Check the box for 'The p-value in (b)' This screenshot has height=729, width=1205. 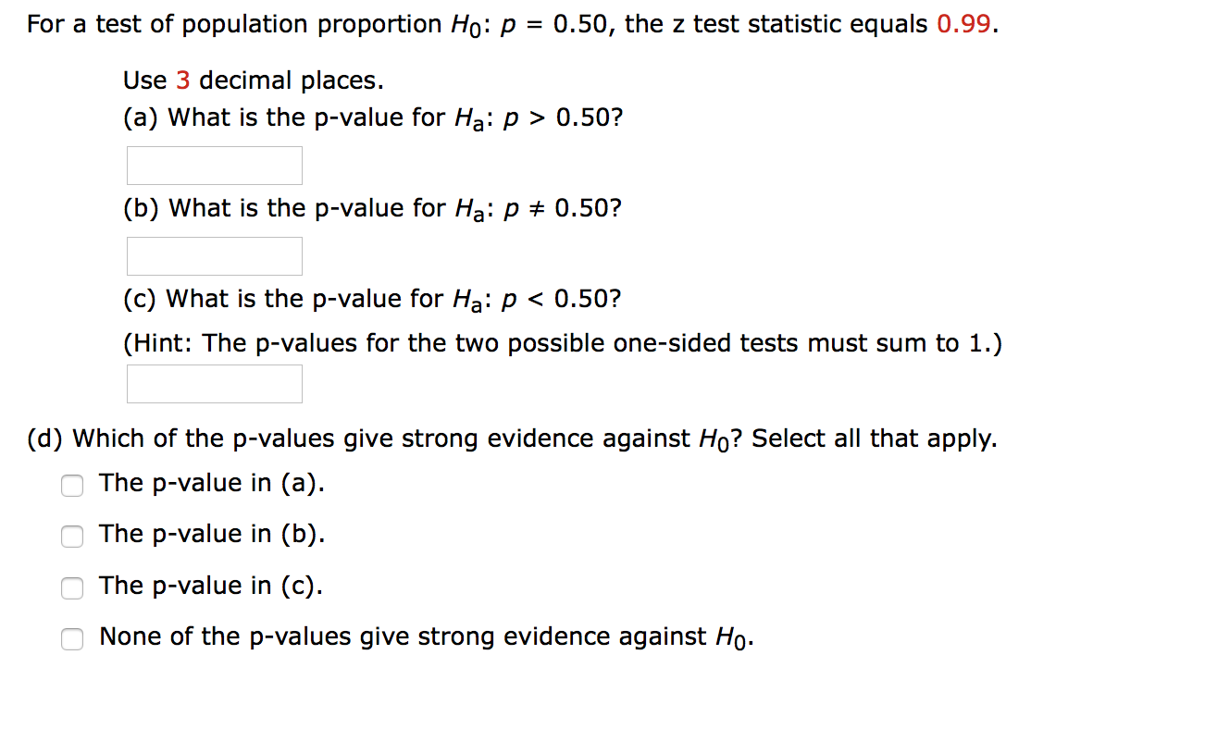(72, 537)
